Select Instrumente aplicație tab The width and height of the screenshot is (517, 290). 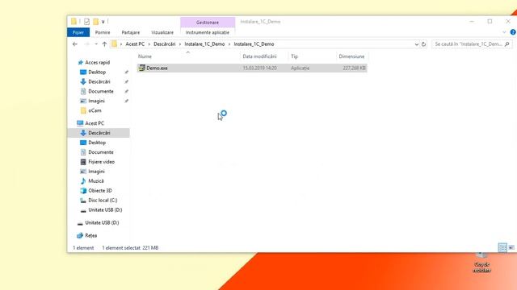click(208, 32)
